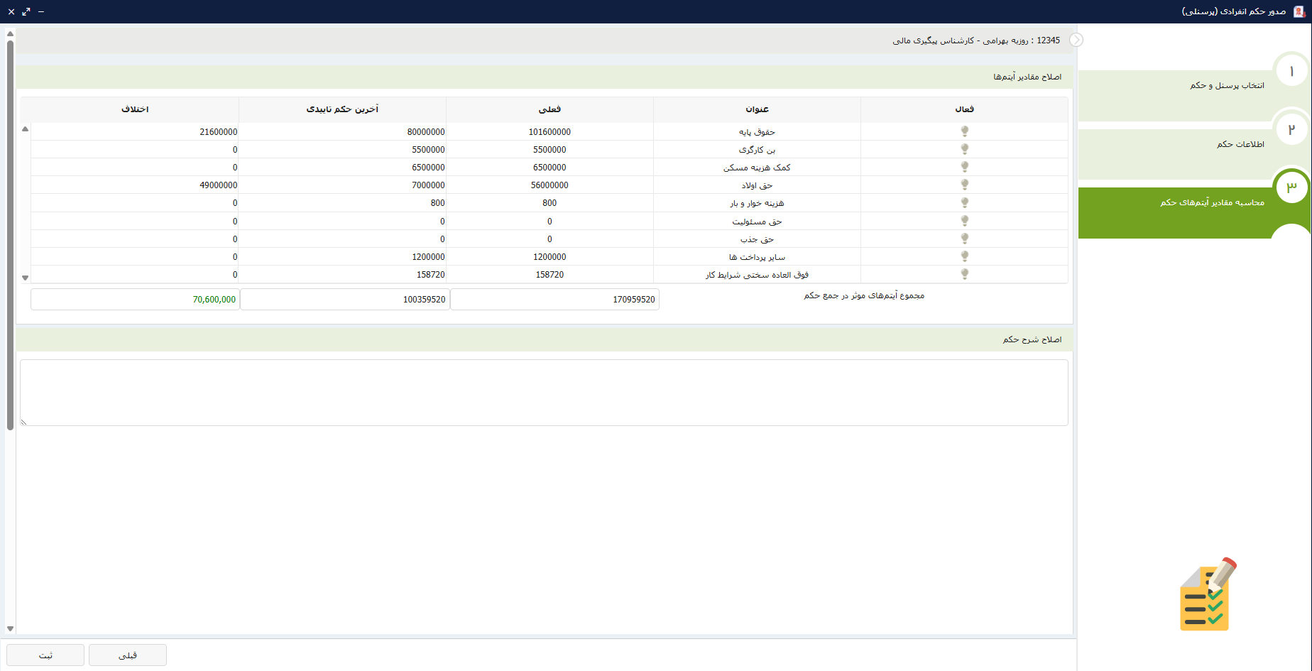
Task: Click the page vertical scrollbar thumb
Action: coord(10,234)
